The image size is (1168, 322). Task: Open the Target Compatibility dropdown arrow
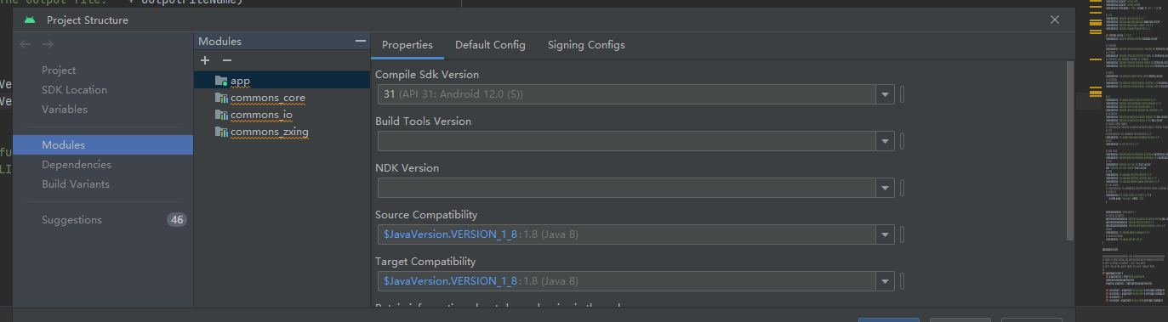(886, 281)
